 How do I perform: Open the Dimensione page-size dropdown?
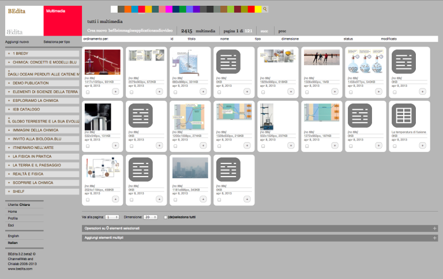pos(150,217)
